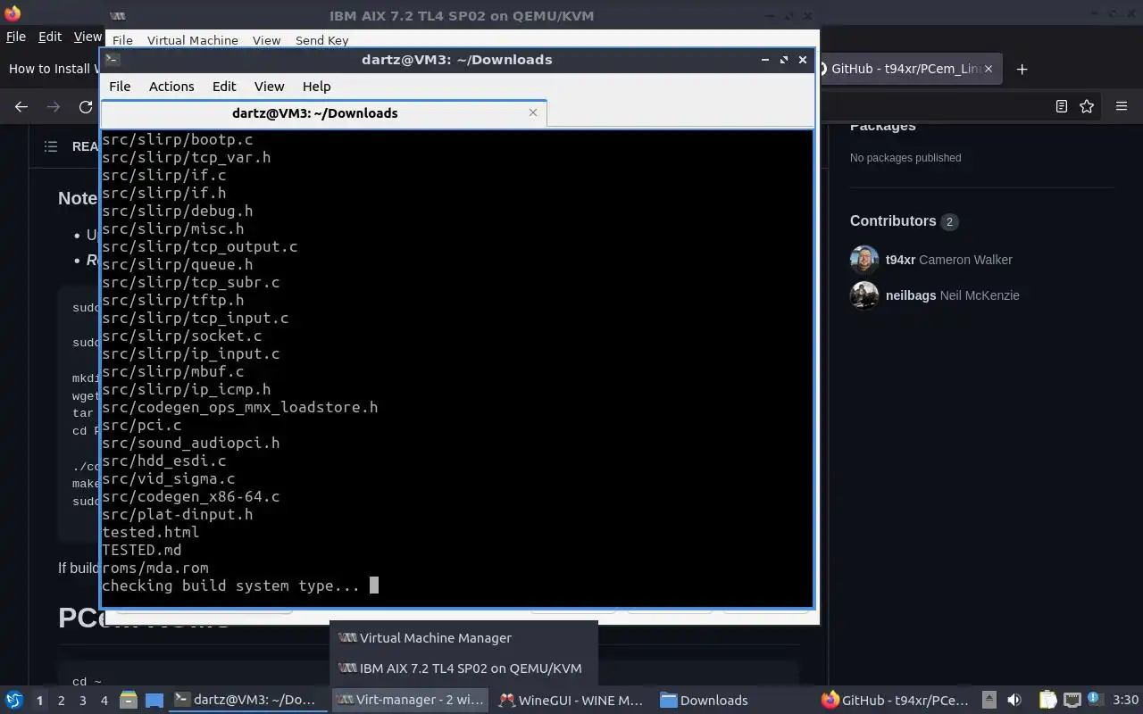The width and height of the screenshot is (1143, 714).
Task: Click the 'TESTED.md' terminal line
Action: tap(141, 551)
